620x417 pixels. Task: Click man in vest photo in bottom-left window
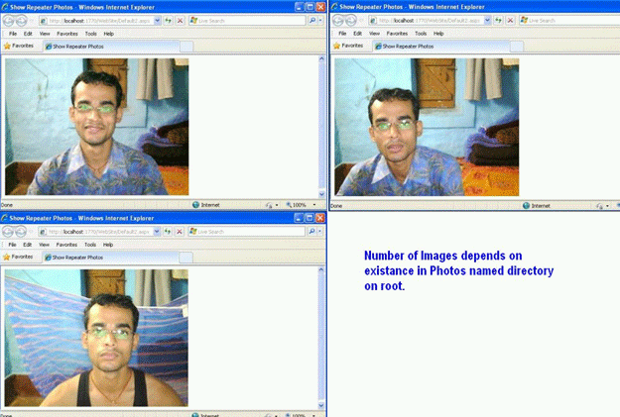(x=96, y=338)
